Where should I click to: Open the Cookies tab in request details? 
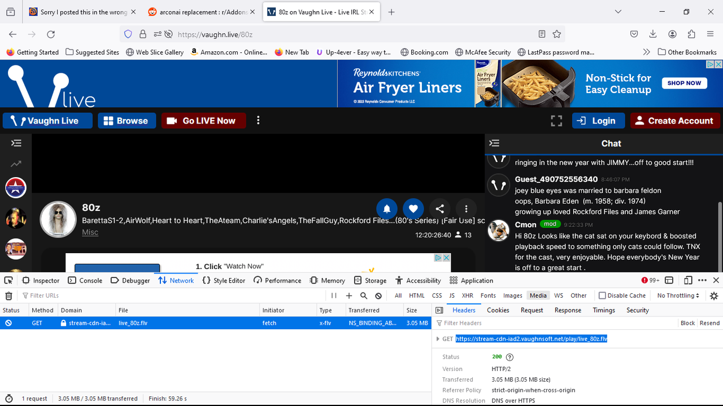[498, 310]
